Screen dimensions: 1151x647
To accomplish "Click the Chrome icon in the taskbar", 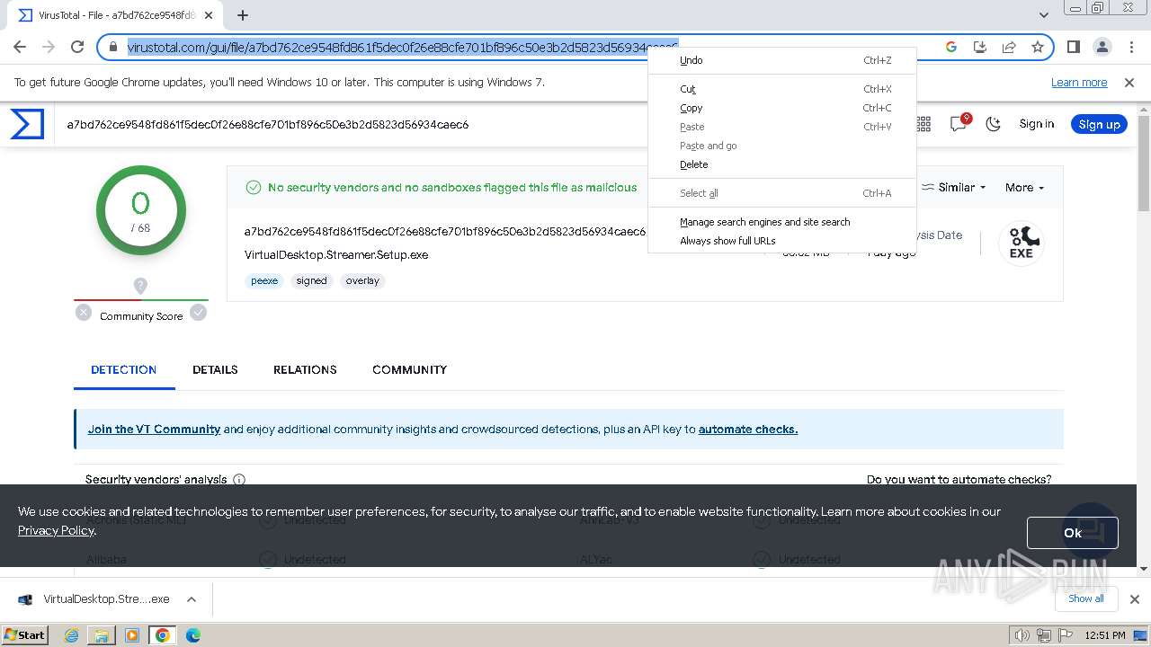I will point(163,635).
